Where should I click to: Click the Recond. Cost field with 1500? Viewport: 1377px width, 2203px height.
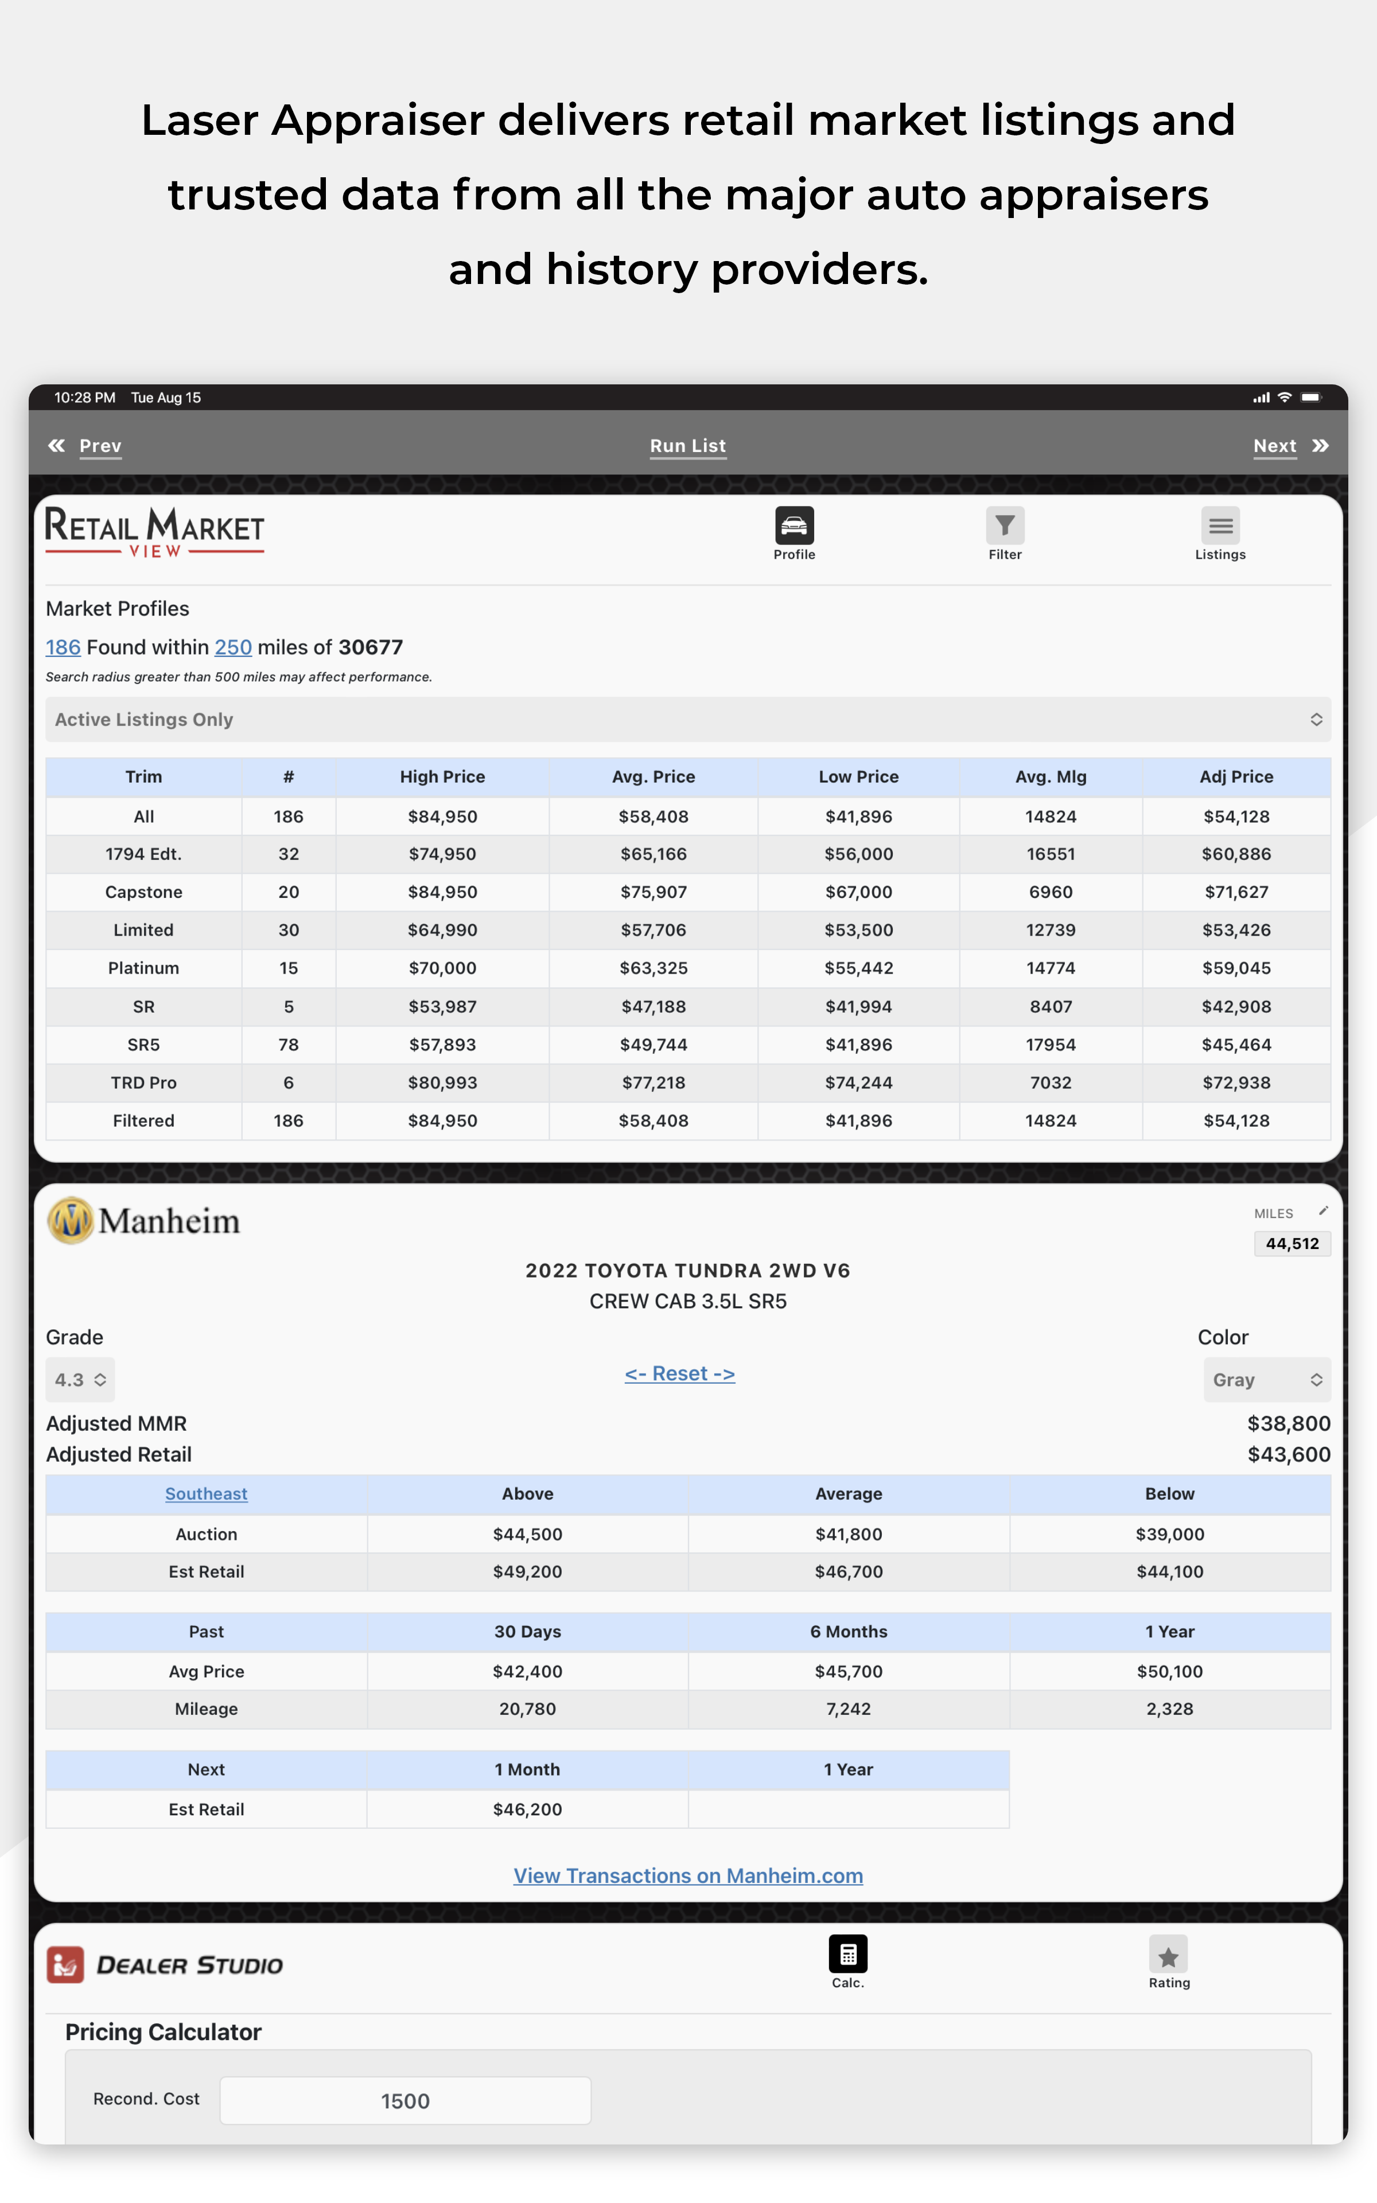(x=405, y=2100)
